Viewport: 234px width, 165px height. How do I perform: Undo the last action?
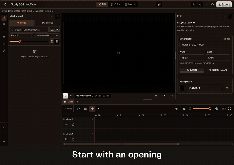(x=194, y=4)
